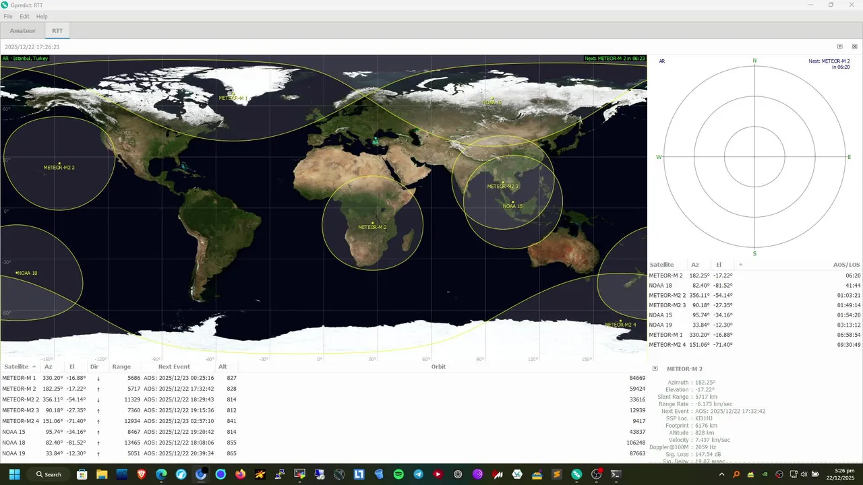Open Microsoft Edge from taskbar

pos(161,474)
